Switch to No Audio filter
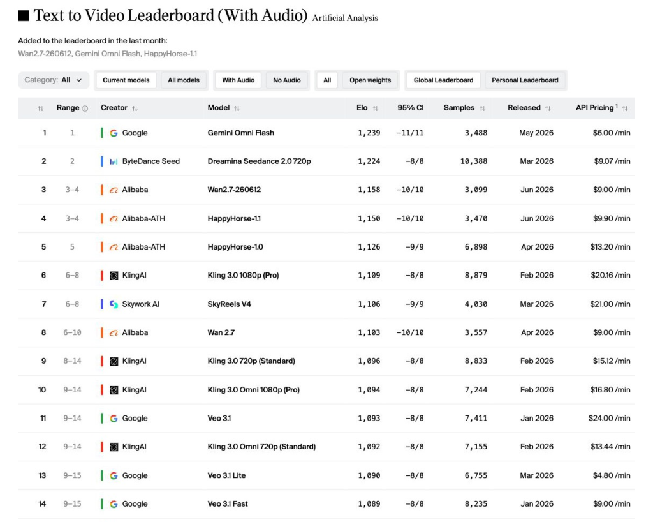The height and width of the screenshot is (522, 653). (286, 80)
